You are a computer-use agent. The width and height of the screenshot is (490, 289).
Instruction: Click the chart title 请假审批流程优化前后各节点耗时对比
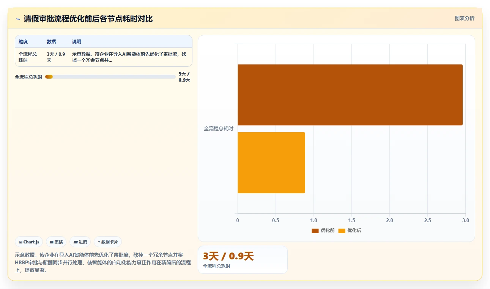88,19
